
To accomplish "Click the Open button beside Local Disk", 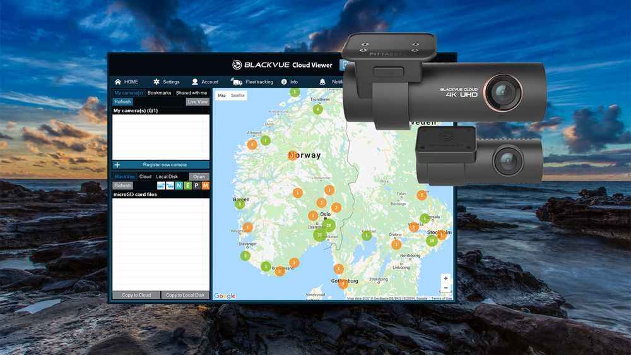I will pos(199,176).
